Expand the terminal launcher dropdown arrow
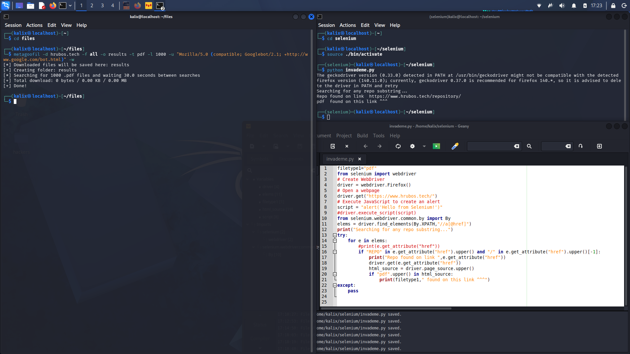The height and width of the screenshot is (354, 630). [x=70, y=6]
